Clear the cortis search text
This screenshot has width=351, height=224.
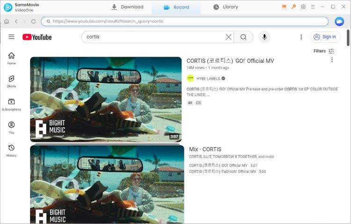pyautogui.click(x=228, y=37)
